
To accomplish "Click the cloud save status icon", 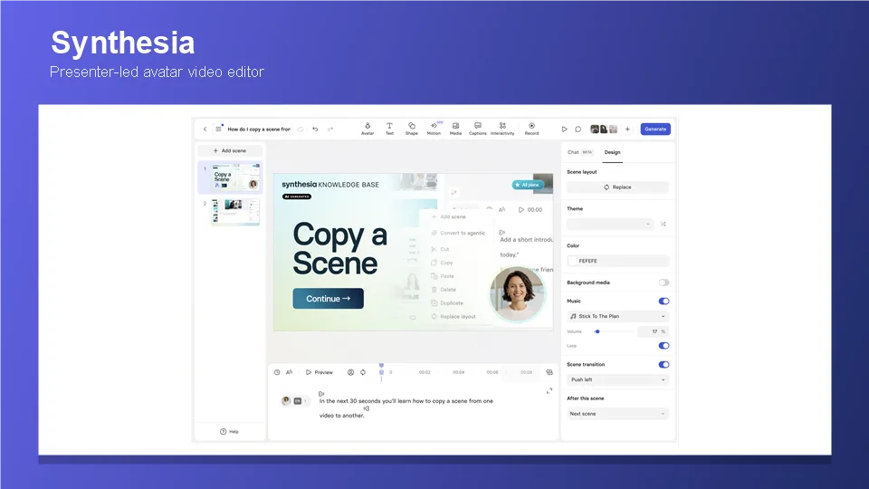I will [301, 129].
